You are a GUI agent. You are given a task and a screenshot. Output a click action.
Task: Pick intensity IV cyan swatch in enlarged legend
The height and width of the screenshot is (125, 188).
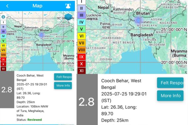point(81,22)
